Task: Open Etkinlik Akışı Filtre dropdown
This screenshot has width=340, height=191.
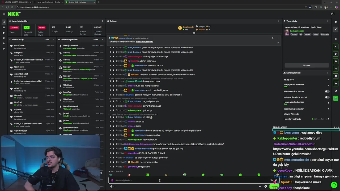Action: coord(47,40)
